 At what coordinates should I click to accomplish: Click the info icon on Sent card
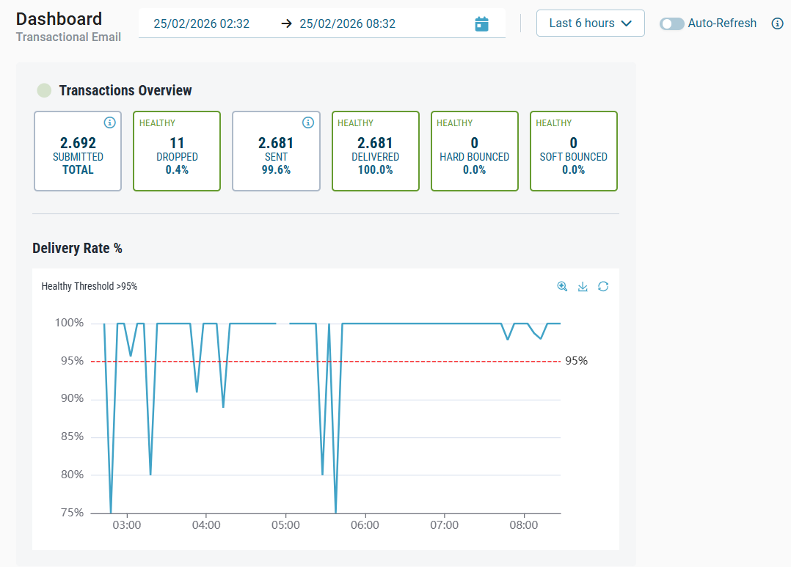click(308, 122)
